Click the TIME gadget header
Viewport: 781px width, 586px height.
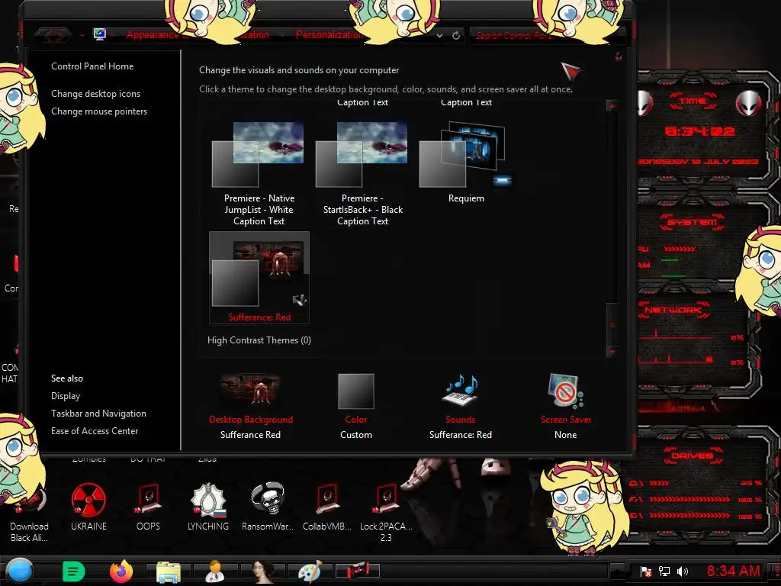tap(693, 101)
